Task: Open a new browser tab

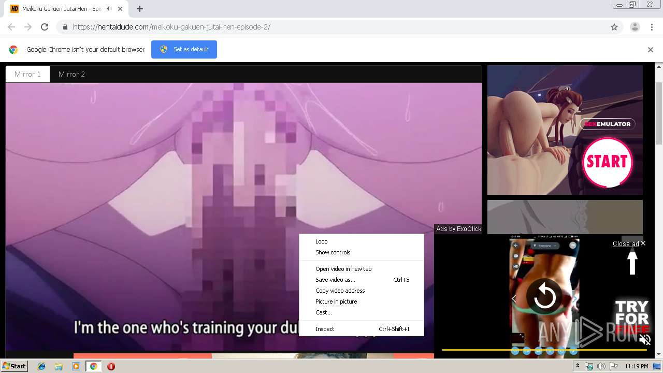Action: (x=139, y=9)
